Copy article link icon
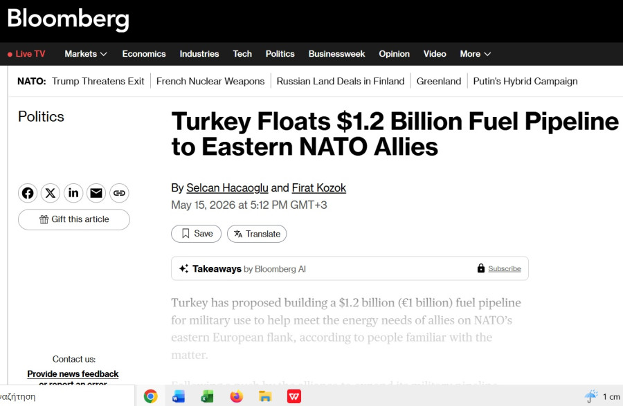The height and width of the screenshot is (406, 623). (x=119, y=193)
